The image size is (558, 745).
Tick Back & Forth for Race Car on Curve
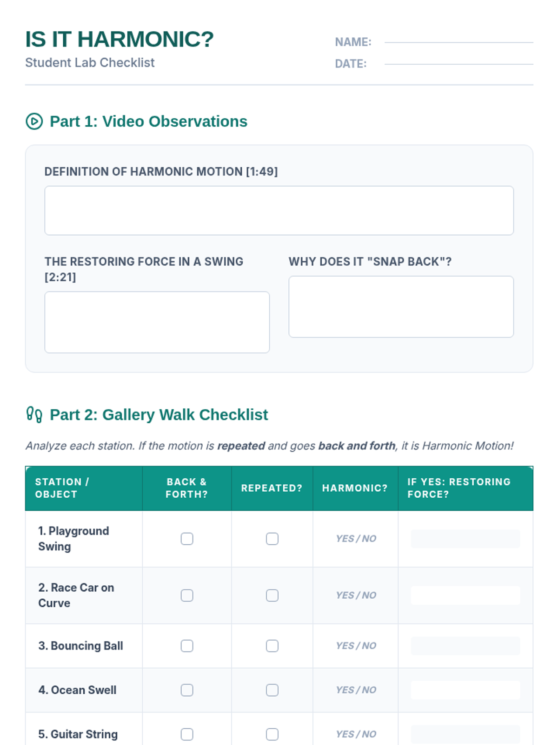click(x=187, y=596)
